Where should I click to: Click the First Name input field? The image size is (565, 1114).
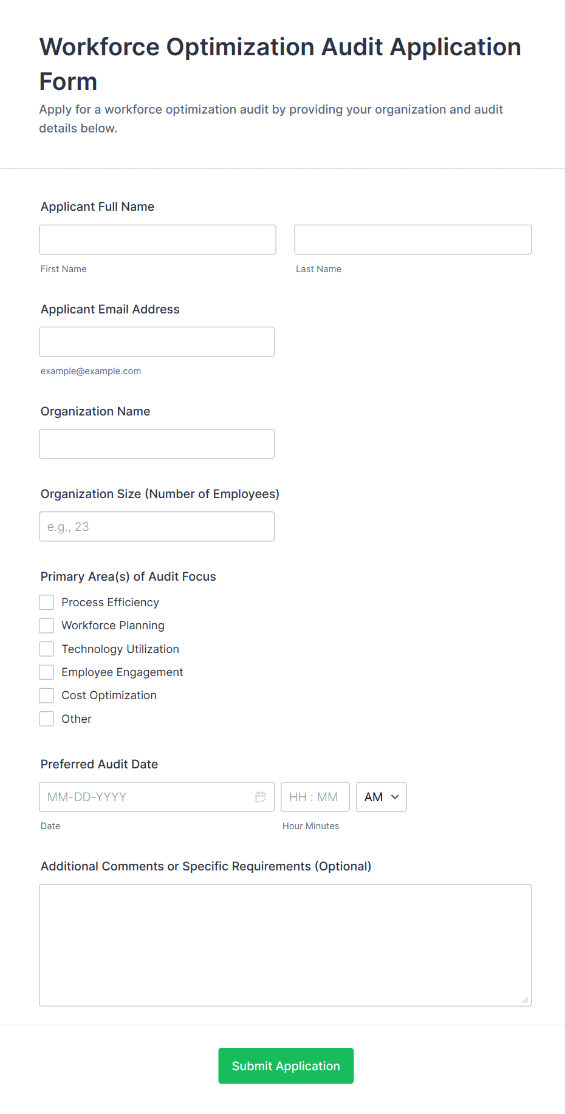click(157, 239)
